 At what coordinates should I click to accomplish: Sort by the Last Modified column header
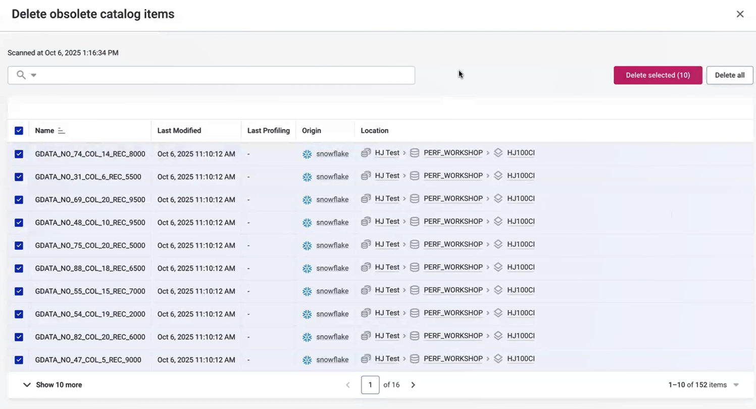tap(179, 131)
